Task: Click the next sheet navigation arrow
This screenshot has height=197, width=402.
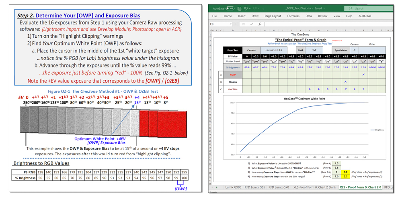Action: tap(217, 187)
